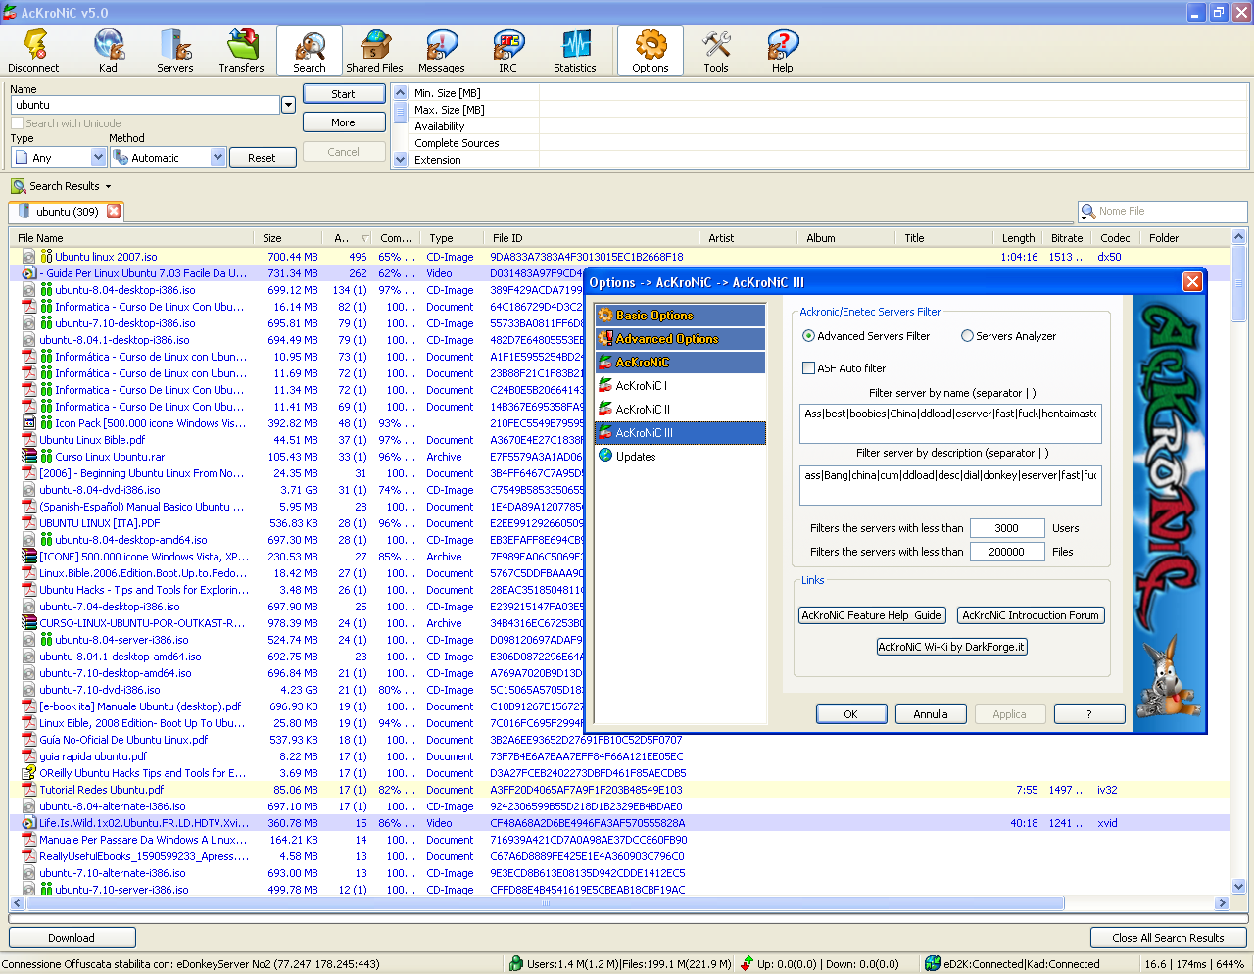Viewport: 1254px width, 974px height.
Task: Click the AcKroNiC II cherry icon
Action: click(x=605, y=410)
